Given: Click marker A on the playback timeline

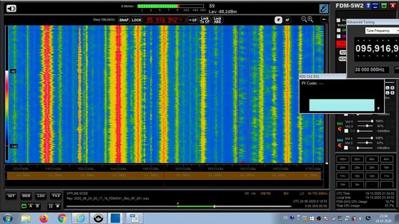Looking at the screenshot, I should tap(178, 203).
